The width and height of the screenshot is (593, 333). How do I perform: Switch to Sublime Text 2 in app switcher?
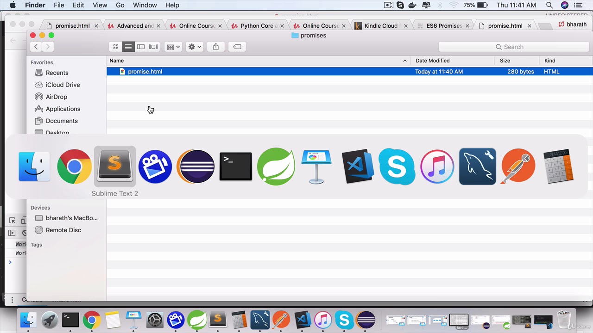tap(114, 166)
